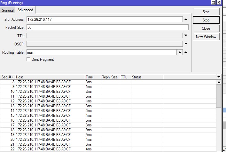This screenshot has height=152, width=226.
Task: Select the ping row with Seq 11
Action: click(x=108, y=96)
